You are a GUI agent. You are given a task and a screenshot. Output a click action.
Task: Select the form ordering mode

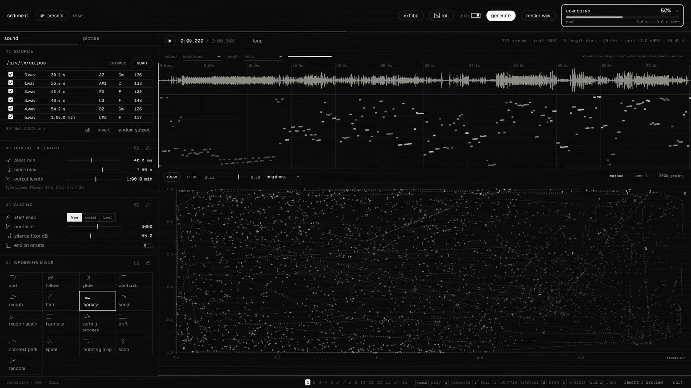click(x=61, y=301)
